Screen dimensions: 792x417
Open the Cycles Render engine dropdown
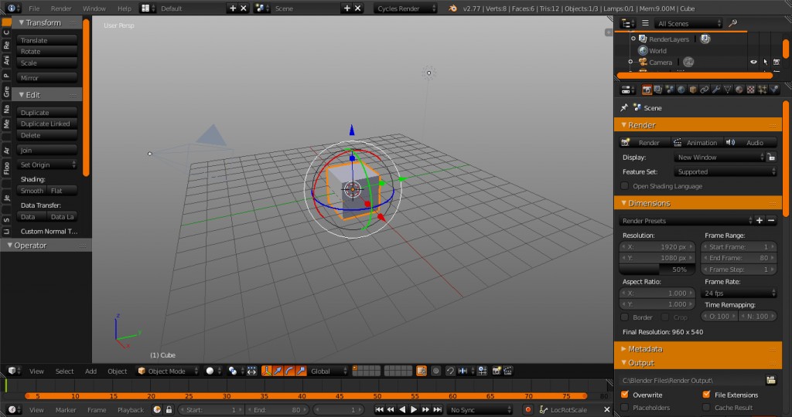click(405, 8)
